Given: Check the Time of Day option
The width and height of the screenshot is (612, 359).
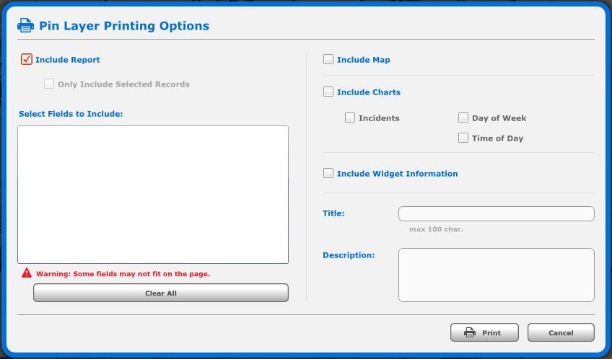Looking at the screenshot, I should click(463, 138).
